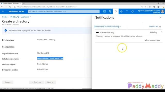The image size is (165, 92).
Task: Open browser collections icon
Action: coord(154,7)
